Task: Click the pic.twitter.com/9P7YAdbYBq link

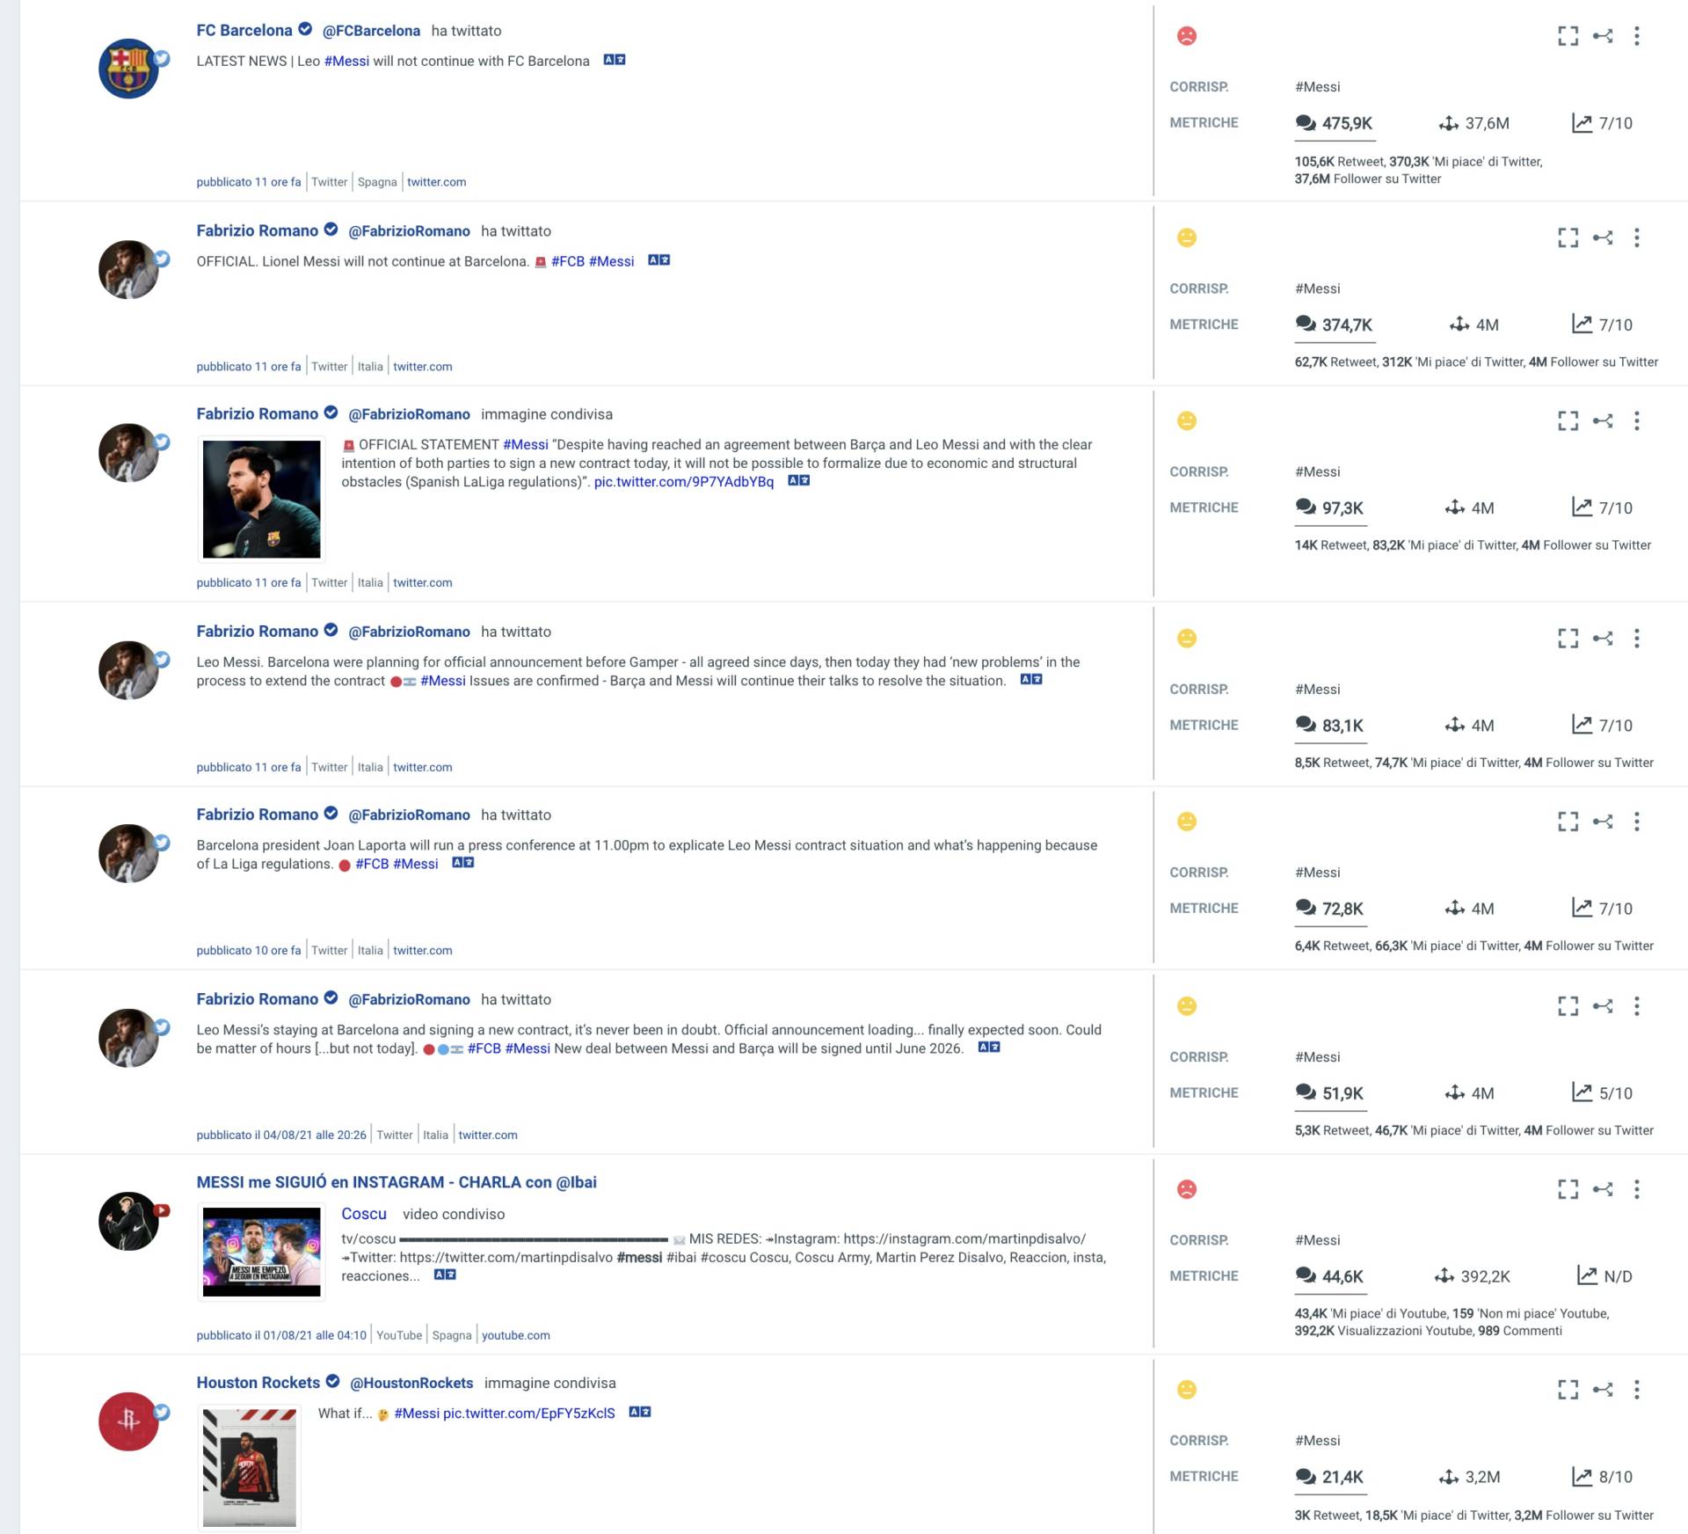Action: 684,482
